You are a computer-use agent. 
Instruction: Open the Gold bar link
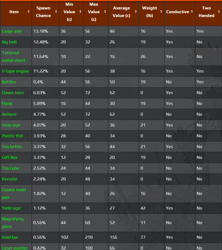10,237
